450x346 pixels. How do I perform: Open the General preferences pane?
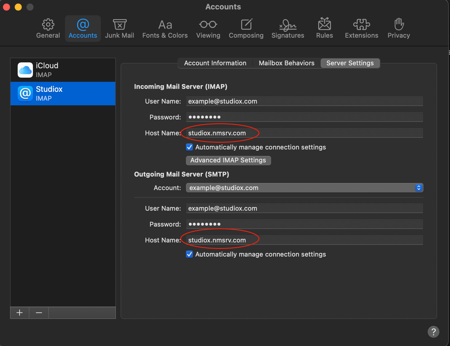pyautogui.click(x=48, y=29)
